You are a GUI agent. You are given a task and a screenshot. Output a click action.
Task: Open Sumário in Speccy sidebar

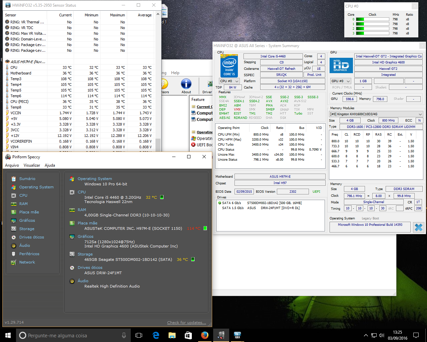coord(27,179)
